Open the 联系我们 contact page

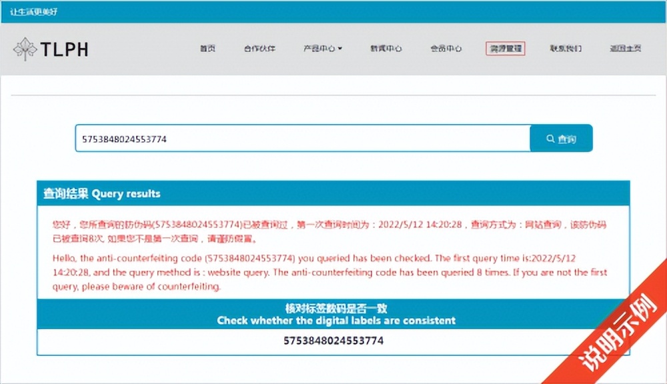[x=565, y=49]
